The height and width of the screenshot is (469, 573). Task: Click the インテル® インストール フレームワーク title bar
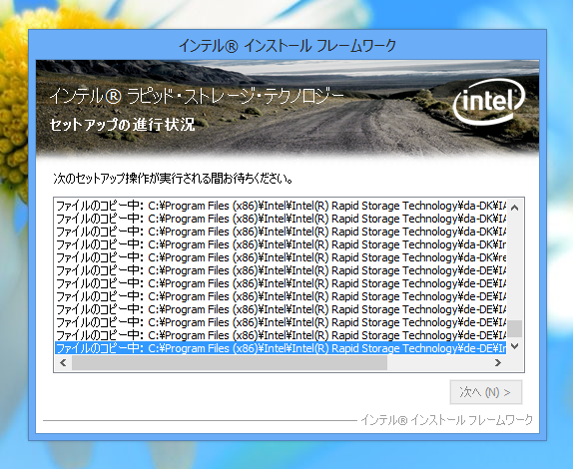pyautogui.click(x=287, y=46)
